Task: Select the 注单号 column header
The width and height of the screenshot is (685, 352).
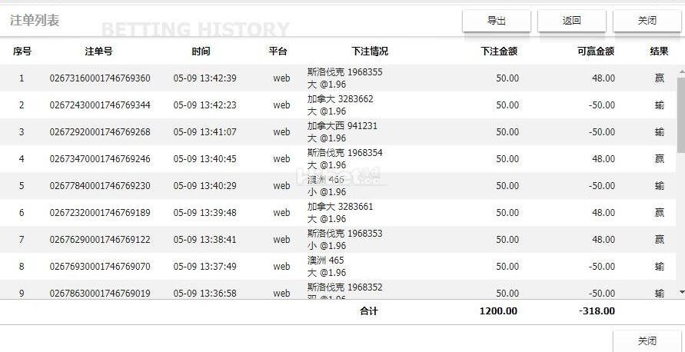Action: (98, 51)
